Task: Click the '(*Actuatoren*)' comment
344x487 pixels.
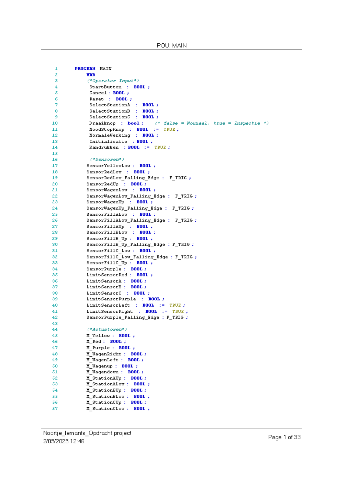Action: tap(107, 330)
